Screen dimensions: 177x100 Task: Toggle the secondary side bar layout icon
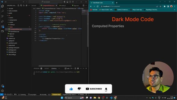70,2
